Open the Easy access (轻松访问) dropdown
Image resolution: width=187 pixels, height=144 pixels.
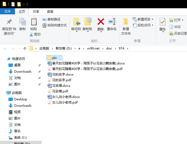(x=153, y=25)
